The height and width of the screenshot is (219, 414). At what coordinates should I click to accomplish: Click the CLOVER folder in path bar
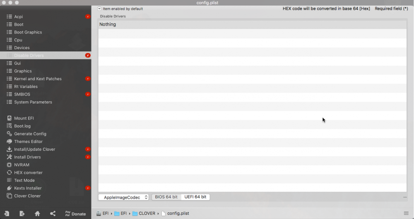[x=144, y=214]
